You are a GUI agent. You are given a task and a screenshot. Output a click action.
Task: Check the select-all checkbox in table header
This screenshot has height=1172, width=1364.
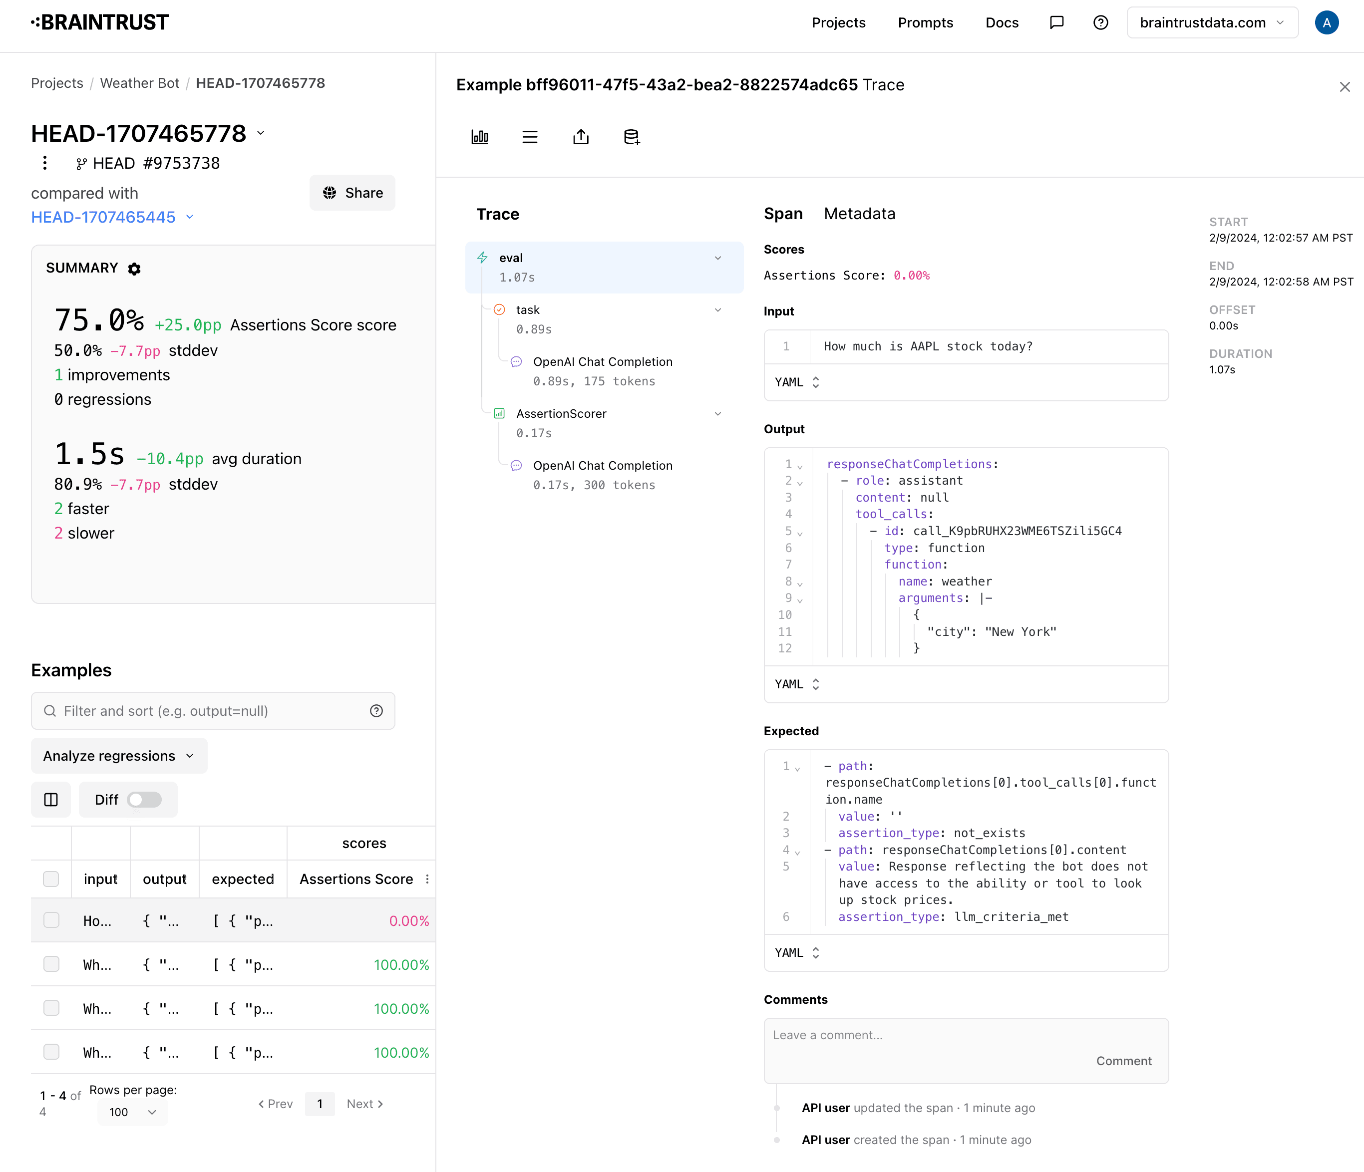click(x=51, y=879)
